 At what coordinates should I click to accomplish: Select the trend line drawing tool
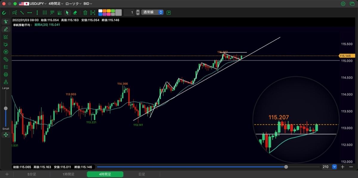point(22,13)
